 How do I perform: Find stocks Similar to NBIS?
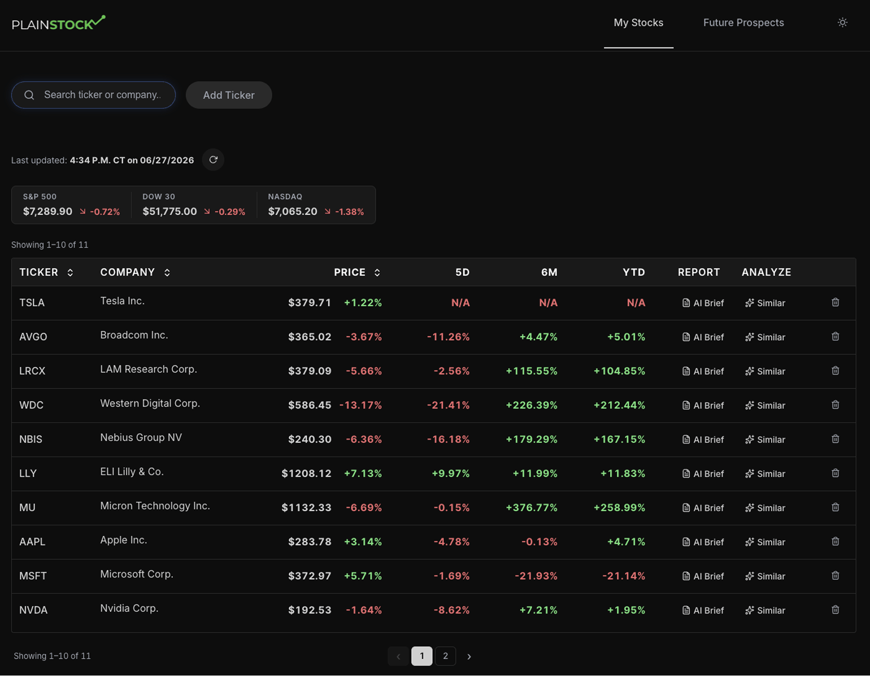pyautogui.click(x=765, y=440)
